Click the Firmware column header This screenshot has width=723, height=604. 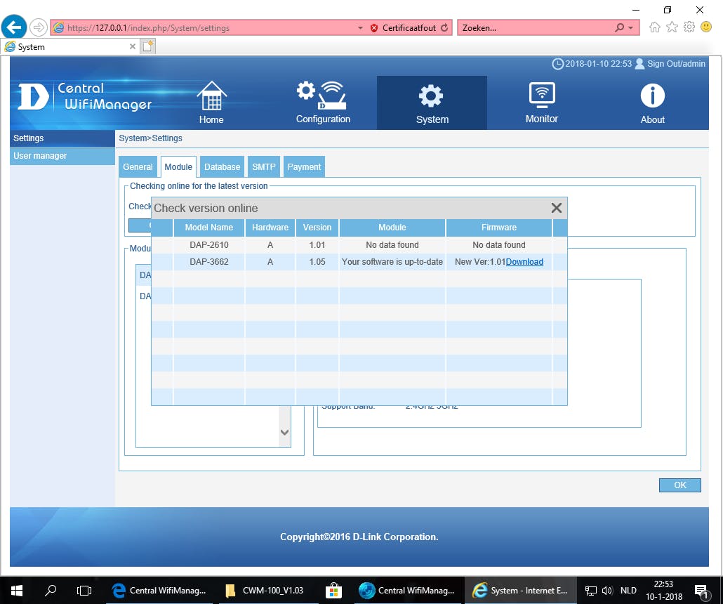(x=499, y=228)
